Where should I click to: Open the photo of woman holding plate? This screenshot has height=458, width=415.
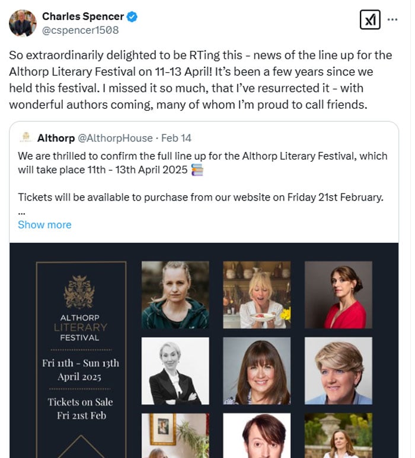(x=257, y=295)
